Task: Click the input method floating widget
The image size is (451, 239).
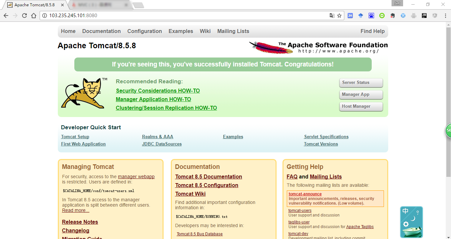Action: (x=411, y=222)
